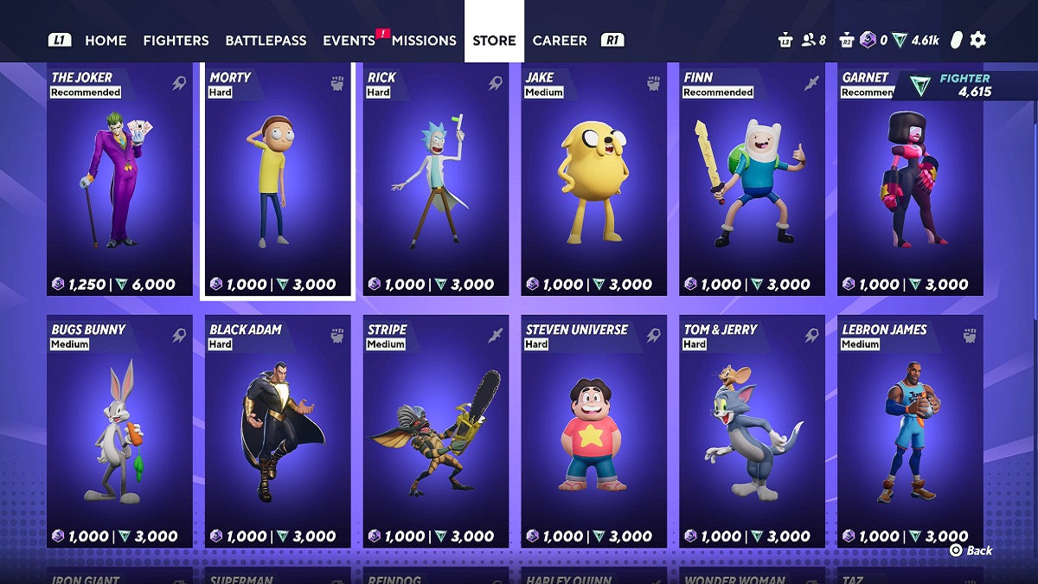Click the Fighter Currency triangle icon in top bar
1038x584 pixels.
(x=900, y=40)
